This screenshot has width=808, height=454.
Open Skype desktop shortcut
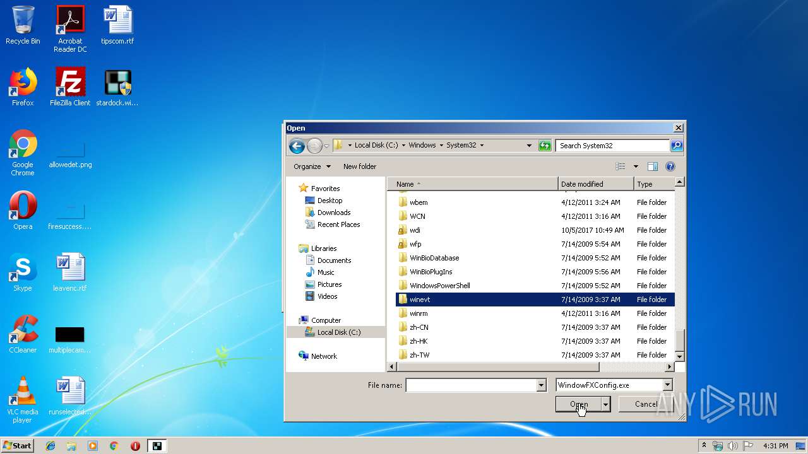[23, 272]
